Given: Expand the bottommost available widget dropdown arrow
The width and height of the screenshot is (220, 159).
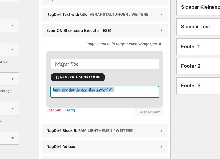Looking at the screenshot, I should click(13, 138).
